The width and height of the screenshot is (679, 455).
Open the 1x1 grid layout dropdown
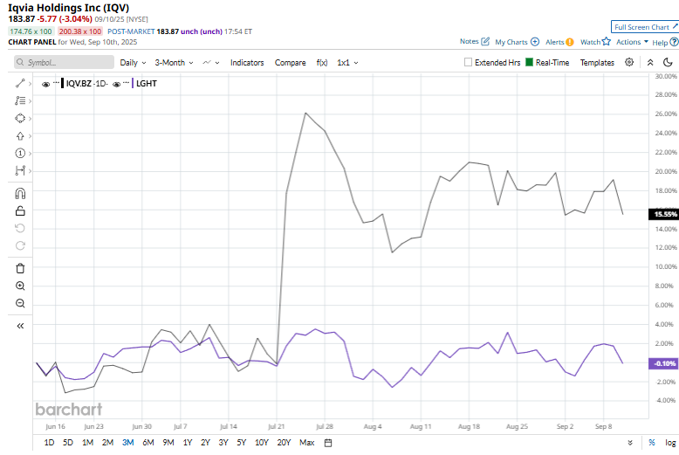(347, 63)
